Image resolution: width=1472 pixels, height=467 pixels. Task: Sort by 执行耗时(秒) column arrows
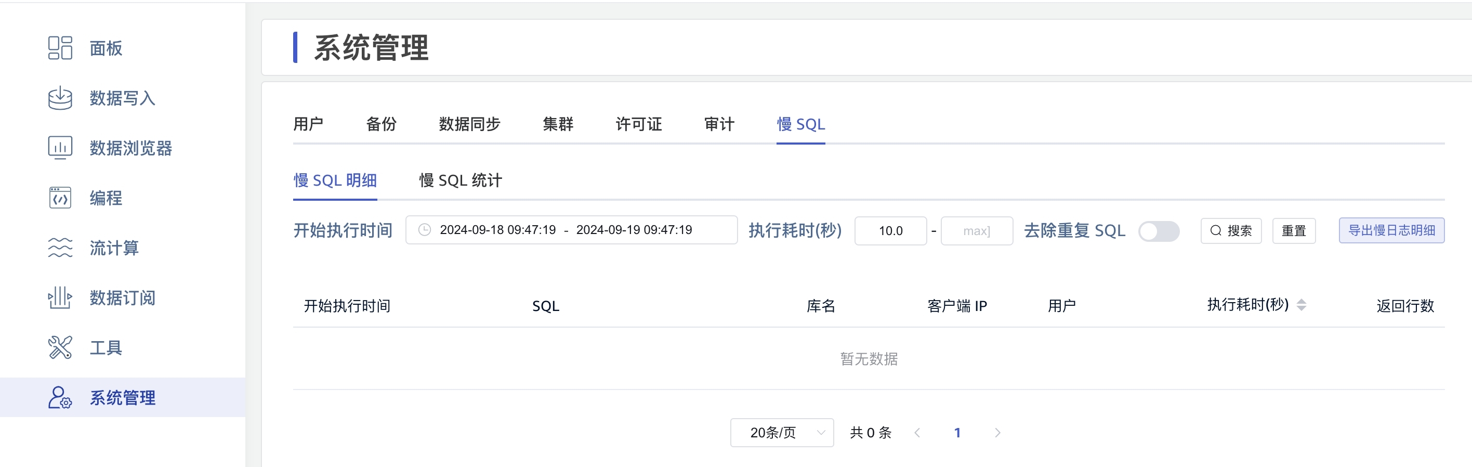pos(1301,305)
